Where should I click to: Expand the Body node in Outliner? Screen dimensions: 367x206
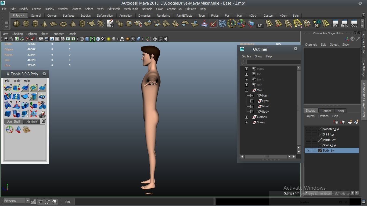(252, 112)
